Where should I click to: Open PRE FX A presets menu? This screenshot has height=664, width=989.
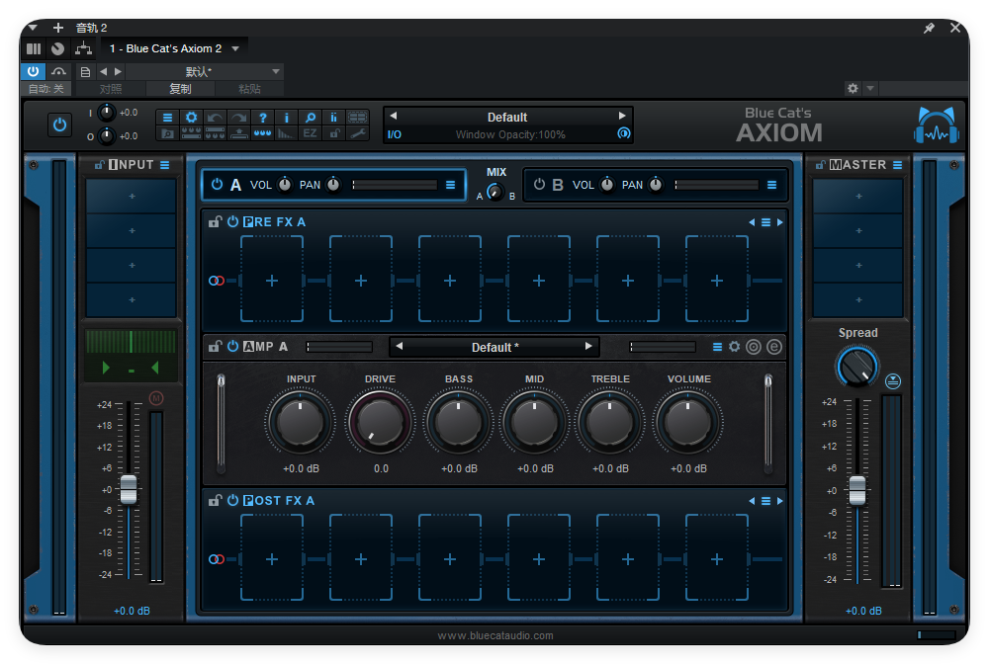[x=765, y=222]
